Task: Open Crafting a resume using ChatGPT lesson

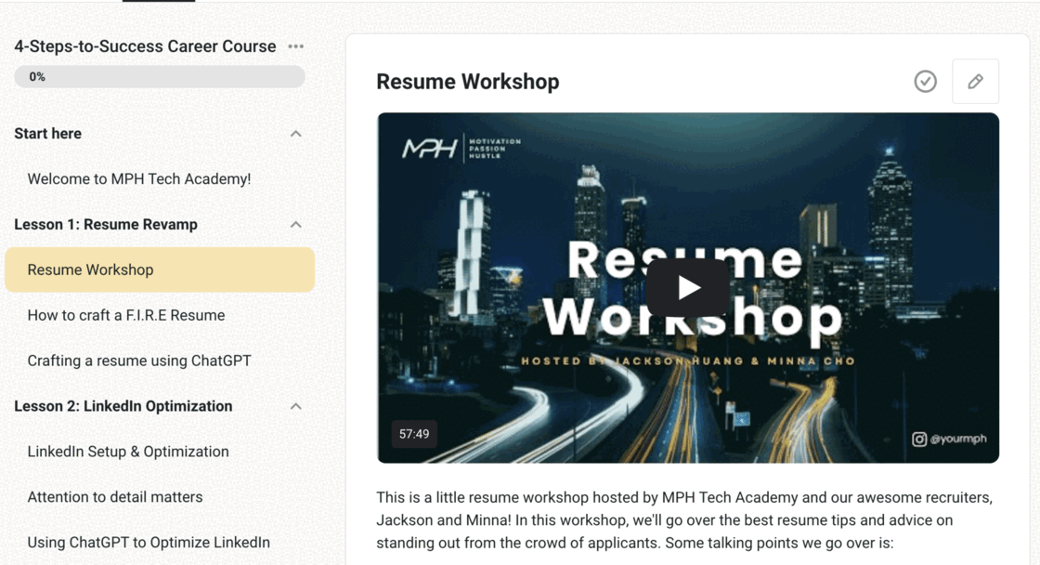Action: coord(139,361)
